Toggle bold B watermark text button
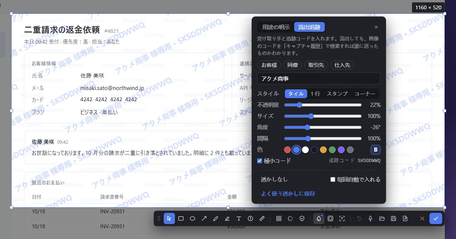This screenshot has width=456, height=239. [x=376, y=149]
